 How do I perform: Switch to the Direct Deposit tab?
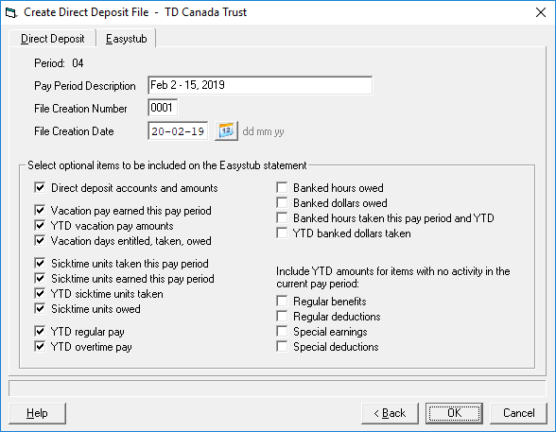[53, 38]
